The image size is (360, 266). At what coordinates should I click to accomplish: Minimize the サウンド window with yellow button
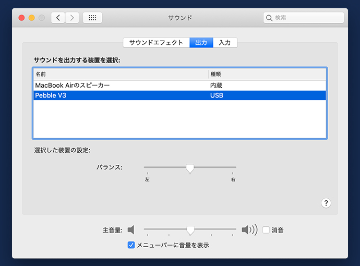tap(31, 18)
